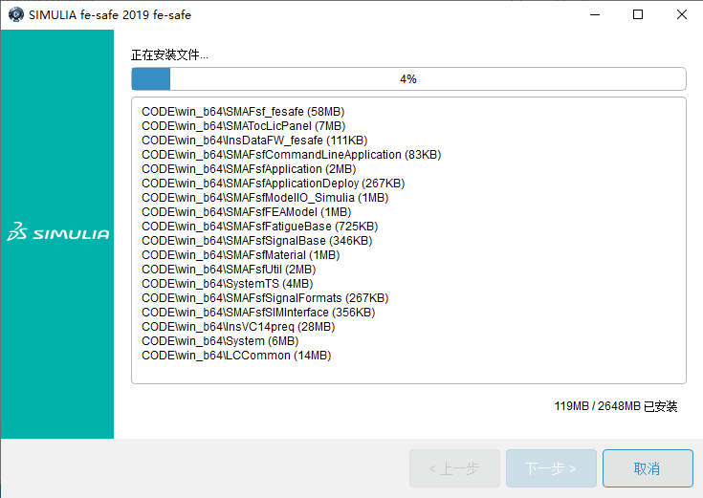Select the SMAFsfMaterial (1MB) line
This screenshot has height=498, width=703.
(x=241, y=255)
